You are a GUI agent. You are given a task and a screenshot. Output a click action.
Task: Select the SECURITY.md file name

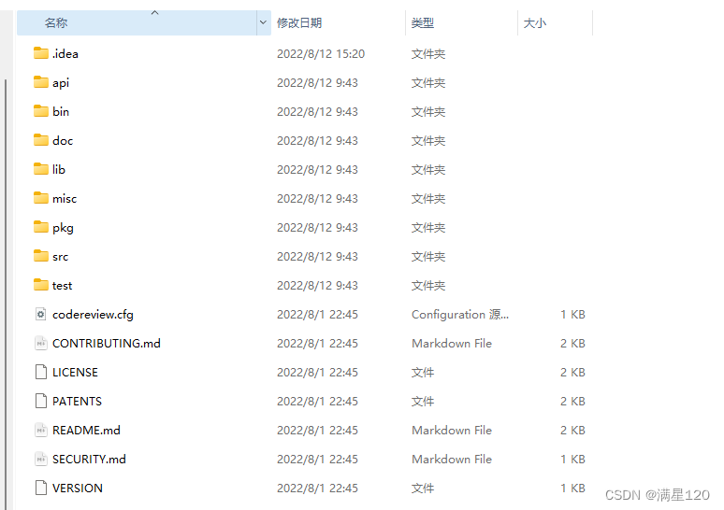tap(89, 460)
